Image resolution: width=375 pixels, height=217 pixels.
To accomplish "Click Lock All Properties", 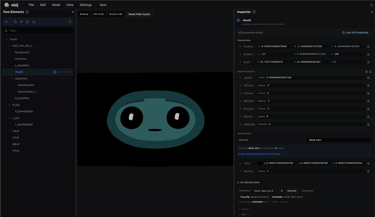I will [x=355, y=32].
